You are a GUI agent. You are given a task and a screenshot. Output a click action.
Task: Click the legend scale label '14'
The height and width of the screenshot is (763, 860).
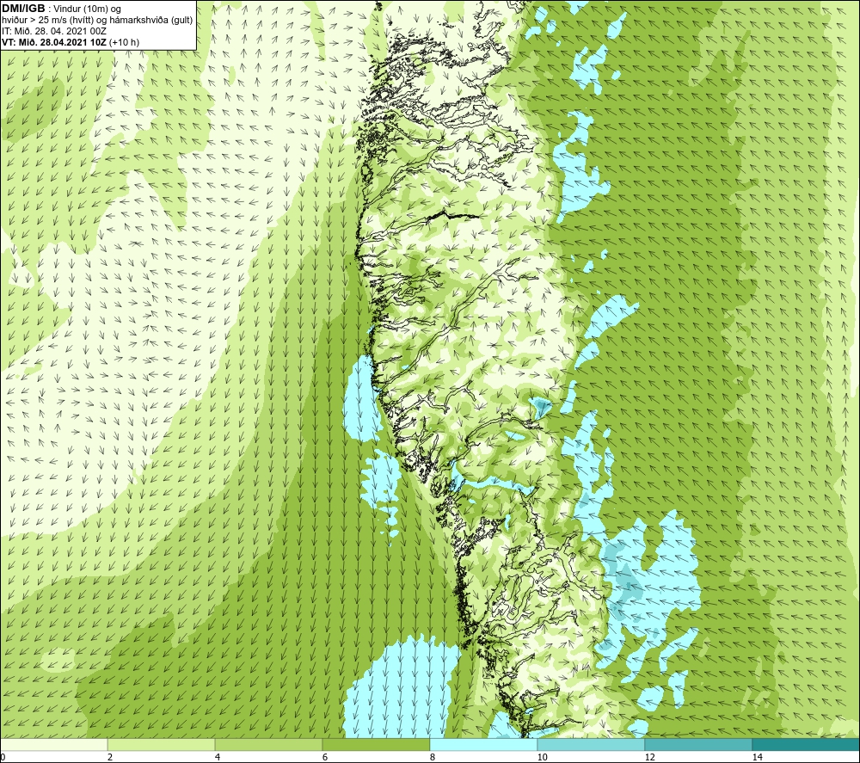tap(757, 757)
